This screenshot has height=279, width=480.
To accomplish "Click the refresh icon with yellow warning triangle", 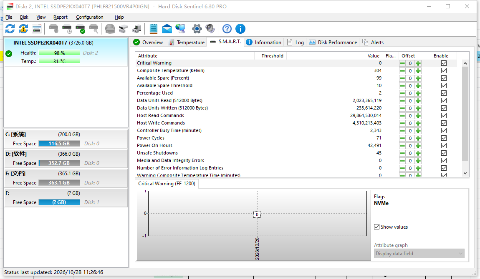I will (23, 29).
